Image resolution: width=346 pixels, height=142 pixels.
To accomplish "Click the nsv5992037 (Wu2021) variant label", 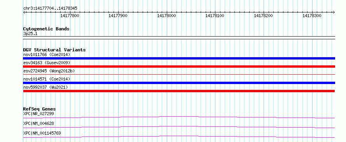I will coord(45,87).
